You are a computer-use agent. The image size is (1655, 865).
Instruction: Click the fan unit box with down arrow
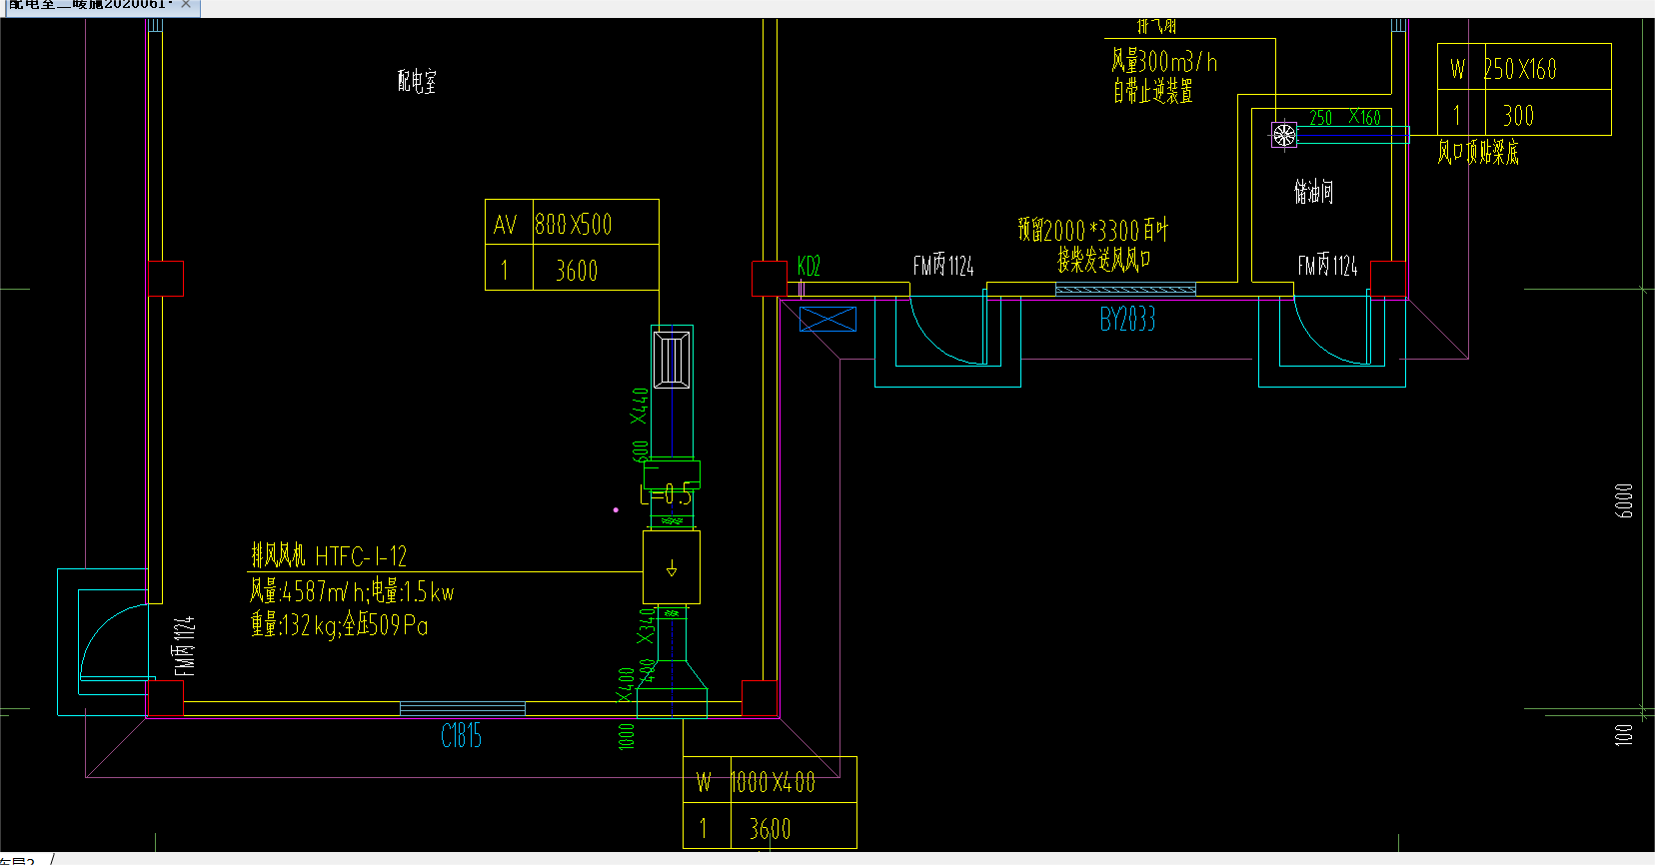click(x=672, y=567)
